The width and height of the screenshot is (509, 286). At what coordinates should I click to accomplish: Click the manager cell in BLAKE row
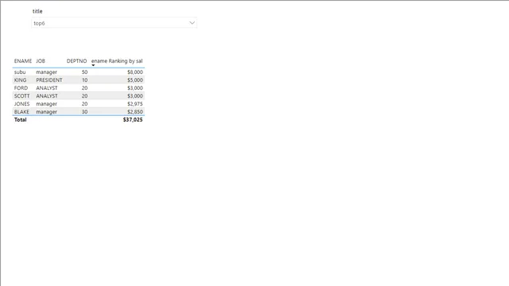(x=46, y=111)
